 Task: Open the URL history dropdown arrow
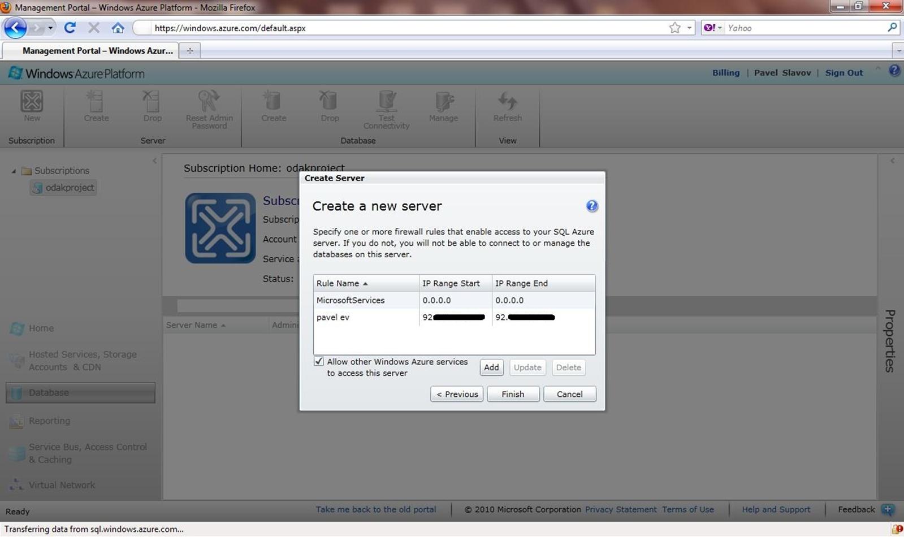(x=689, y=28)
